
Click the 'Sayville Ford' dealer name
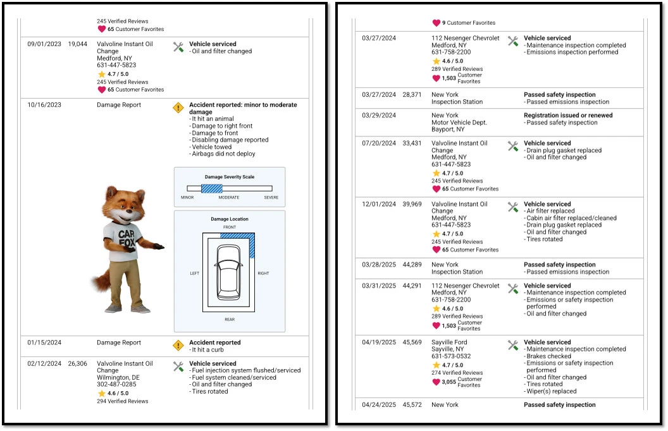449,343
